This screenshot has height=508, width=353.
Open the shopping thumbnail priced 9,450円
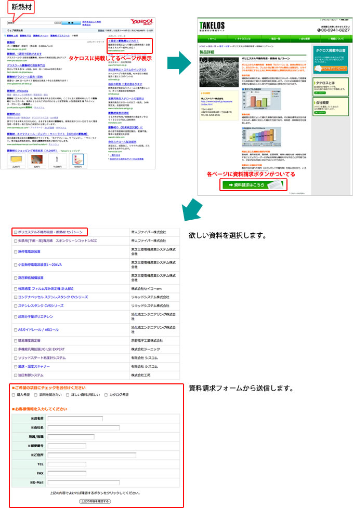point(78,159)
